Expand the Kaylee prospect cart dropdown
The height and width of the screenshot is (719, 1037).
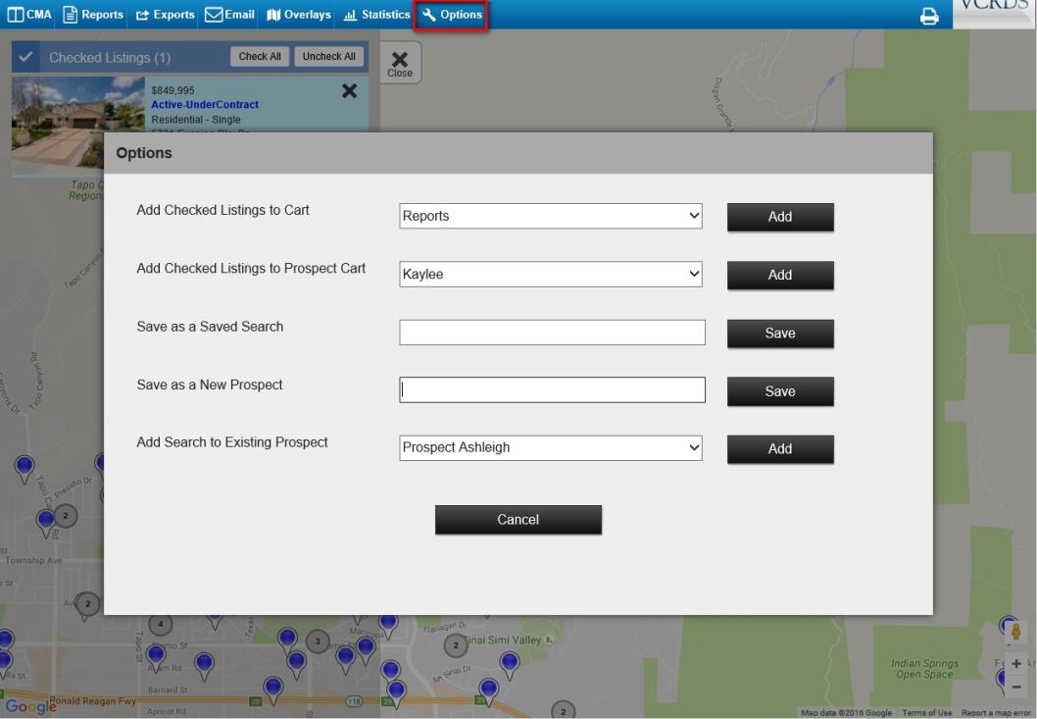550,274
